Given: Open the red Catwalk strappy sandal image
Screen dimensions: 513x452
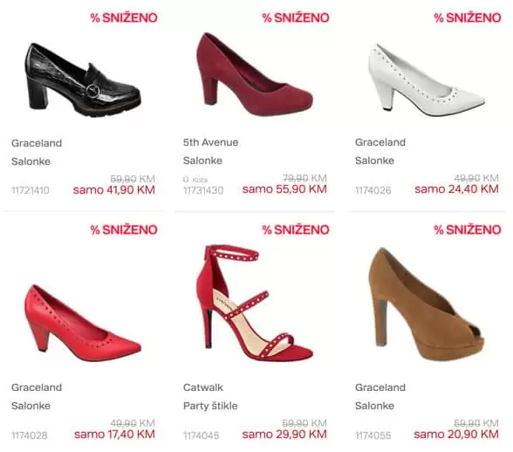Looking at the screenshot, I should pyautogui.click(x=255, y=303).
